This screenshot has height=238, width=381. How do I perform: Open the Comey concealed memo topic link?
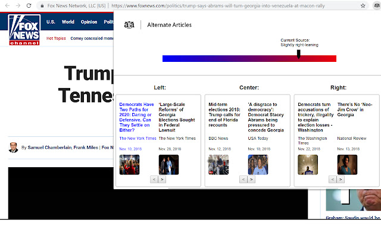tap(92, 38)
